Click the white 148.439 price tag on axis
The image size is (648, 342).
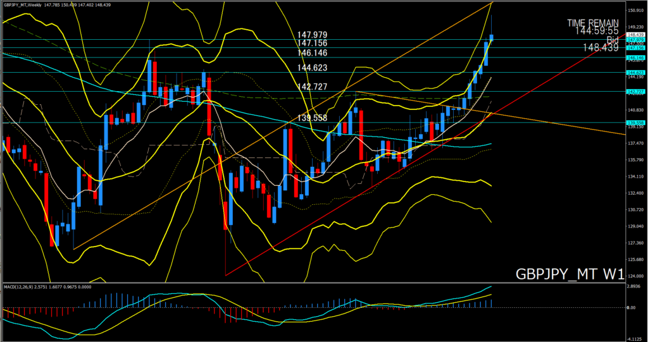click(x=635, y=35)
